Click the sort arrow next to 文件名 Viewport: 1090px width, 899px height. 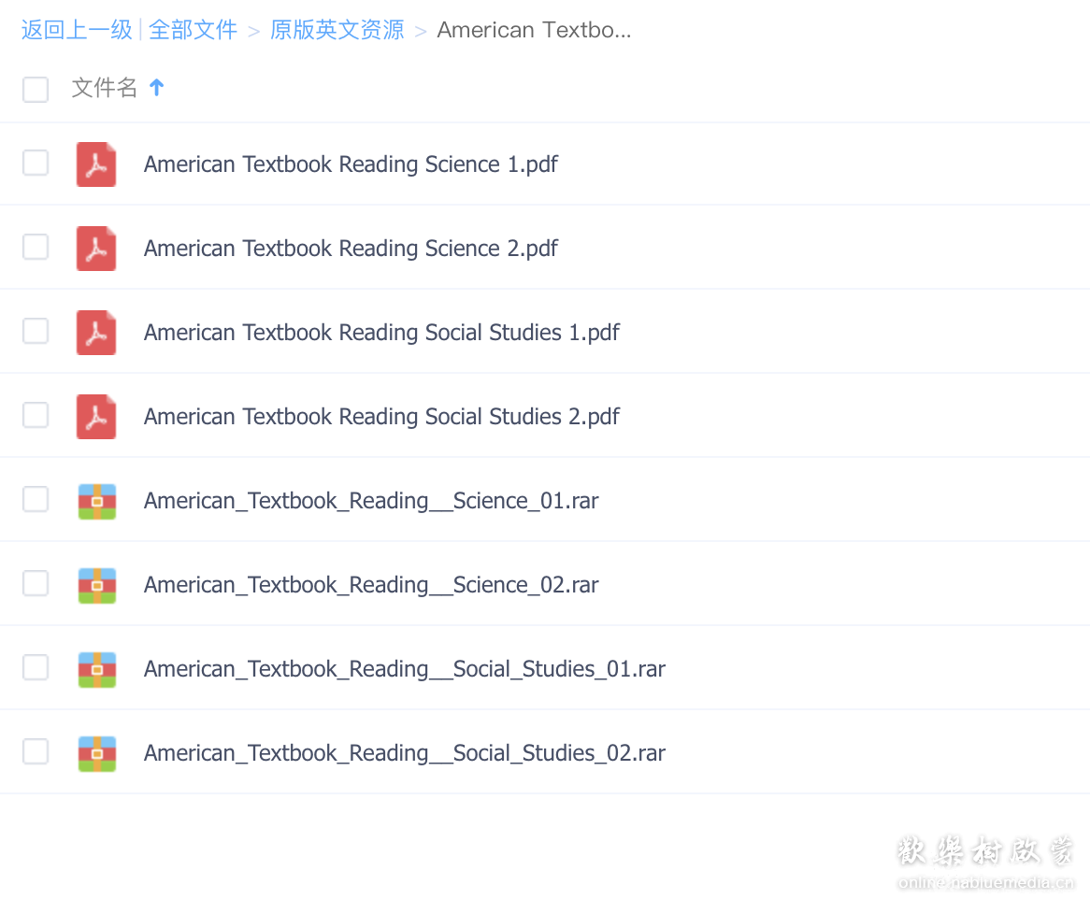[157, 88]
